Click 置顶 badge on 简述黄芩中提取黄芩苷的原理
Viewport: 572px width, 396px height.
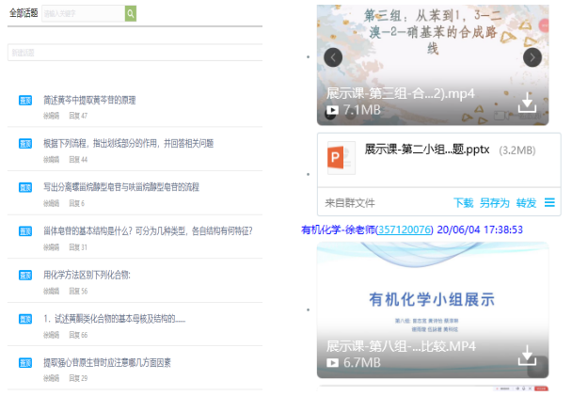click(x=25, y=100)
